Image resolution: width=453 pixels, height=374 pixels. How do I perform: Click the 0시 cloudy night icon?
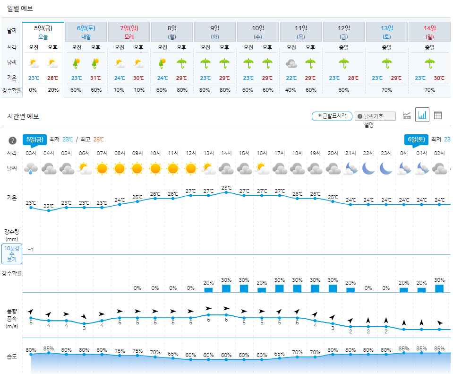point(404,168)
